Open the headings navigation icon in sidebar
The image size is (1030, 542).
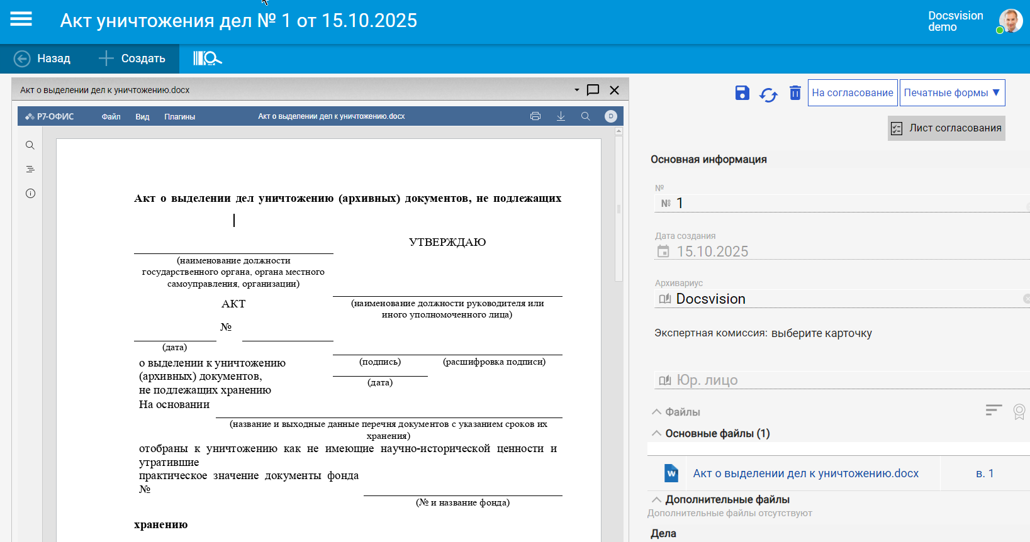pyautogui.click(x=30, y=169)
